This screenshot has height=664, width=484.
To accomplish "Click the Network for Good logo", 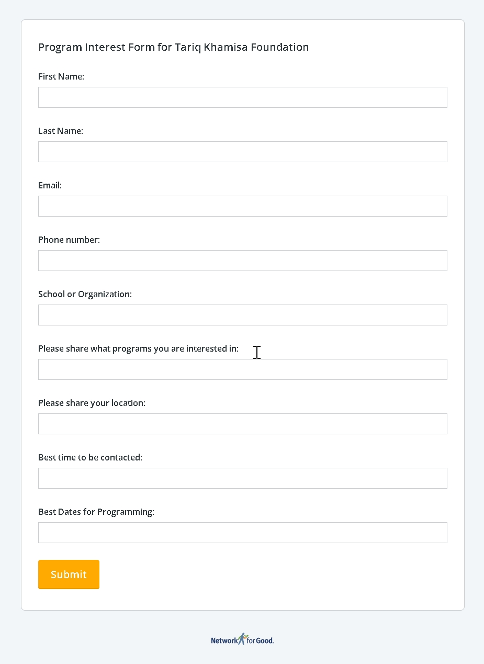I will 242,639.
